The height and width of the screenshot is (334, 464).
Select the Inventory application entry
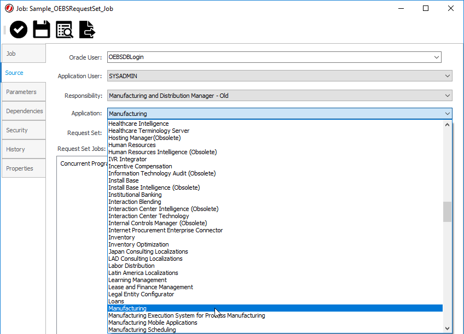[275, 237]
